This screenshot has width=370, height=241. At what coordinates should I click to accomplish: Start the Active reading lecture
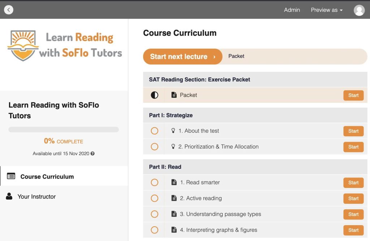point(353,198)
